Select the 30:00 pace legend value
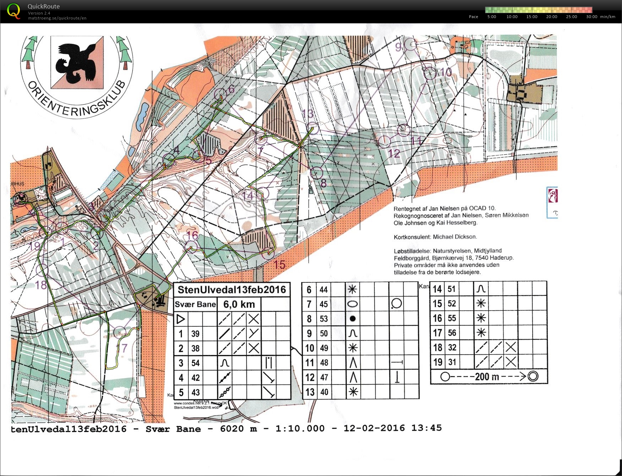Viewport: 622px width, 476px height. [x=592, y=17]
